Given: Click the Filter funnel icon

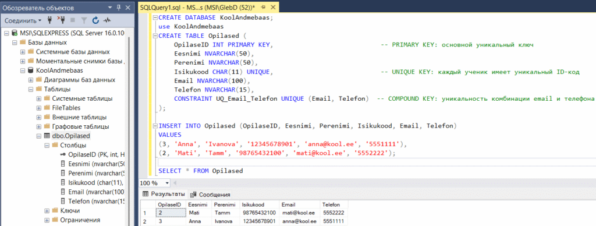Looking at the screenshot, I should (84, 20).
